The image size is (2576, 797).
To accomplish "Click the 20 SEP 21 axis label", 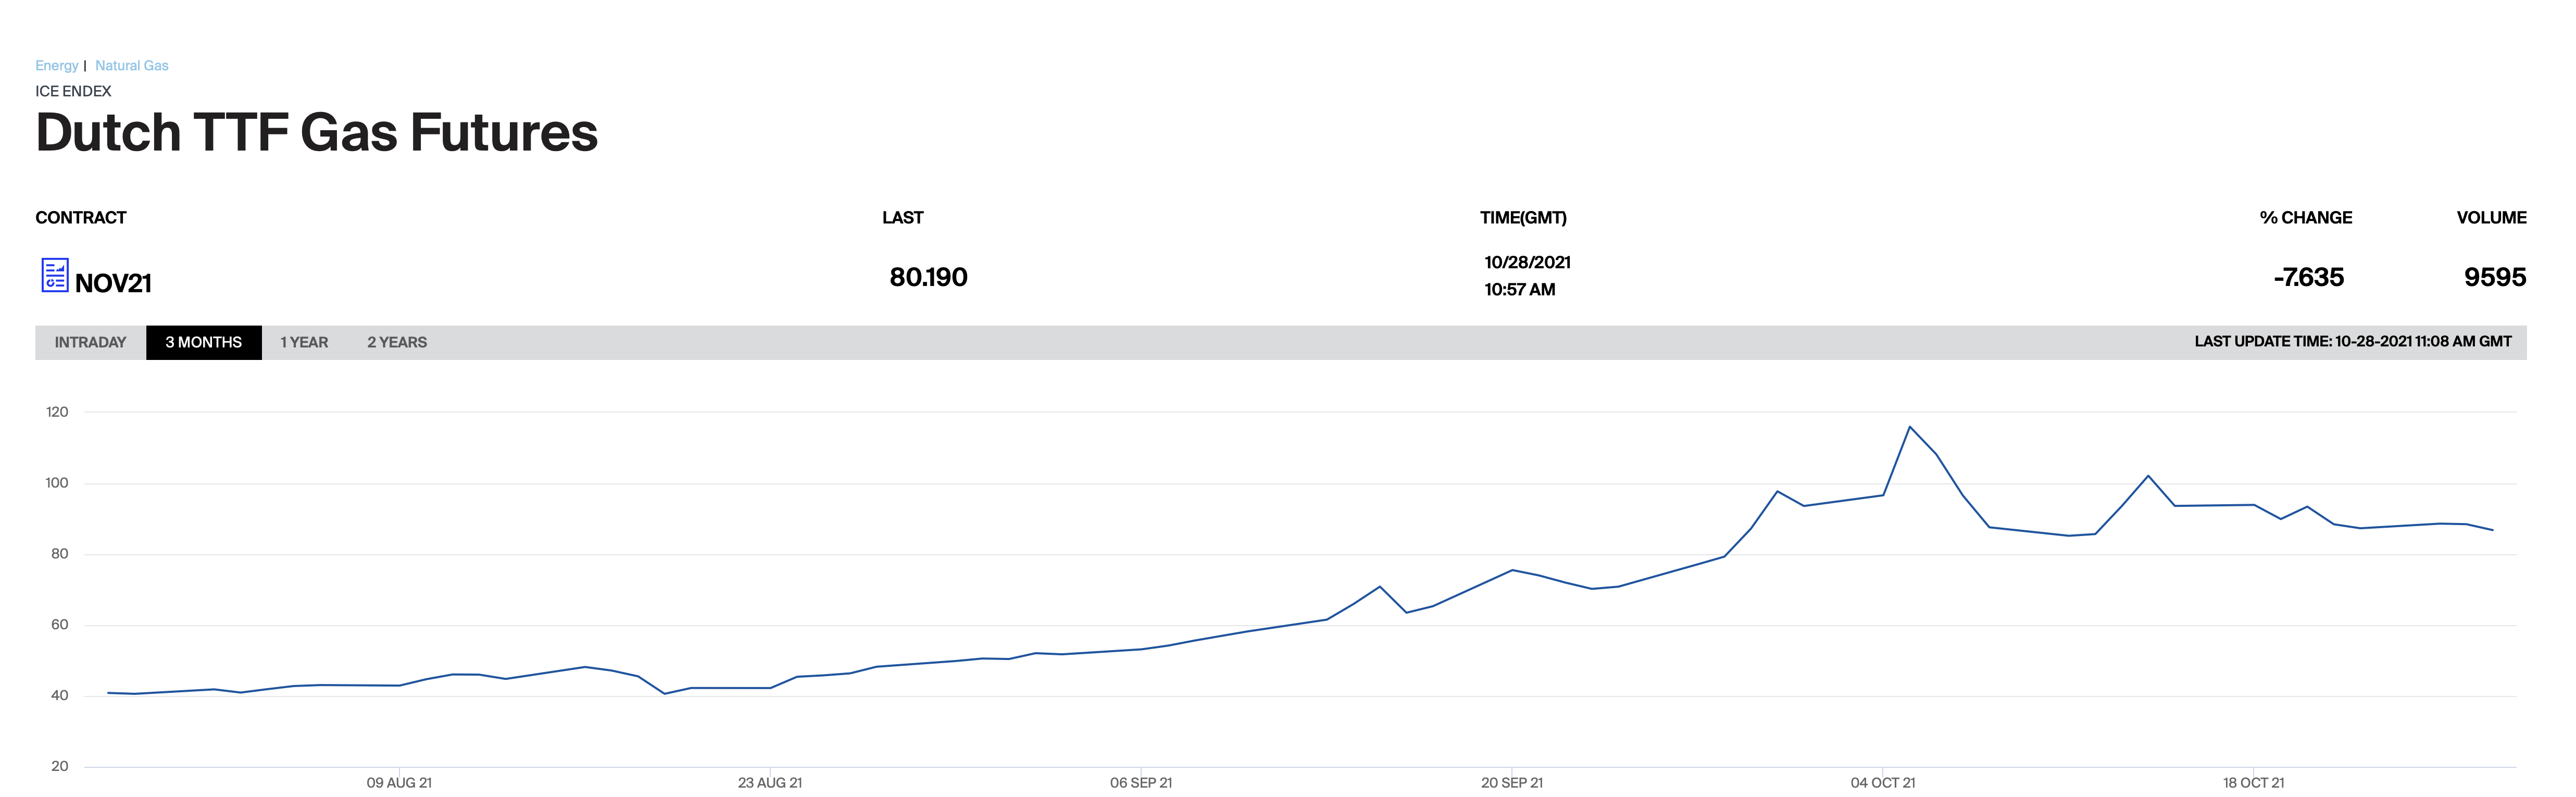I will [1512, 783].
